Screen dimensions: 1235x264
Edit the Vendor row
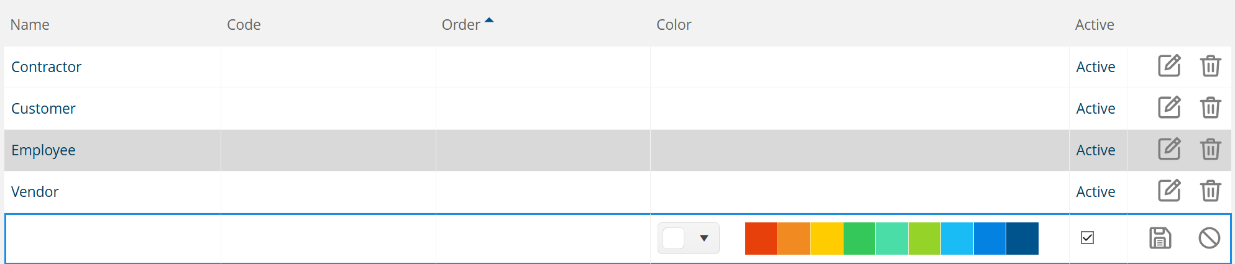1169,191
